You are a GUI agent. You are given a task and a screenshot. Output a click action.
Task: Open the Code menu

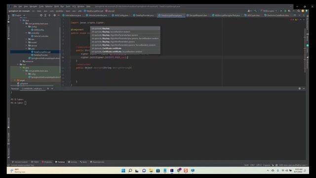pyautogui.click(x=41, y=6)
